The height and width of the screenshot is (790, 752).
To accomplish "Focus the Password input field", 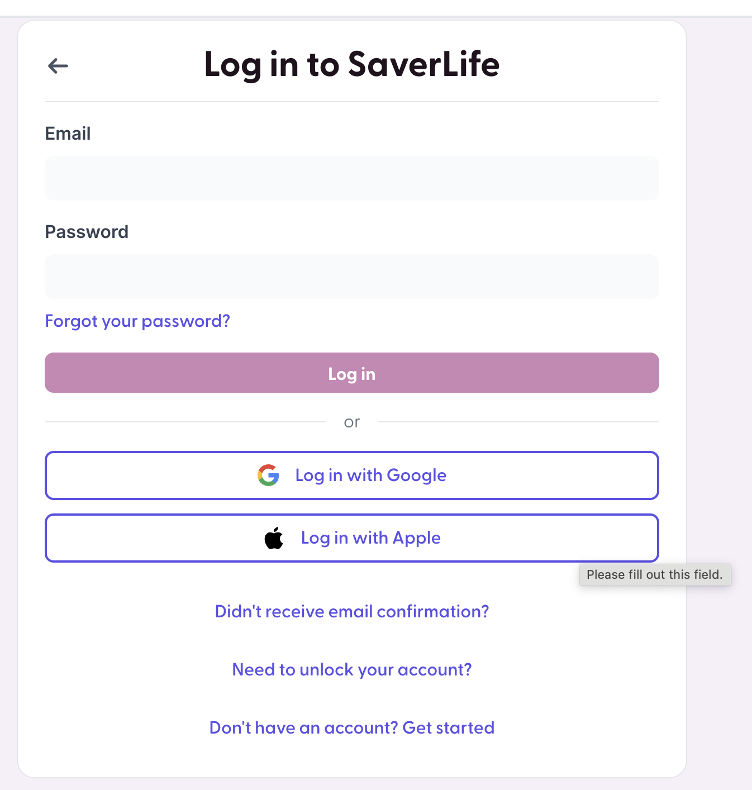I will 352,277.
